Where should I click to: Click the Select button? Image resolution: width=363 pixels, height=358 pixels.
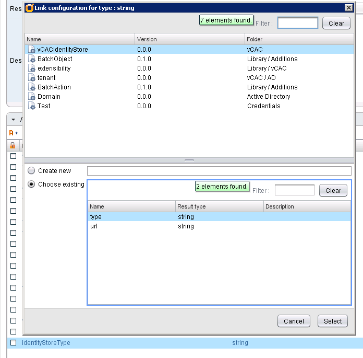333,321
